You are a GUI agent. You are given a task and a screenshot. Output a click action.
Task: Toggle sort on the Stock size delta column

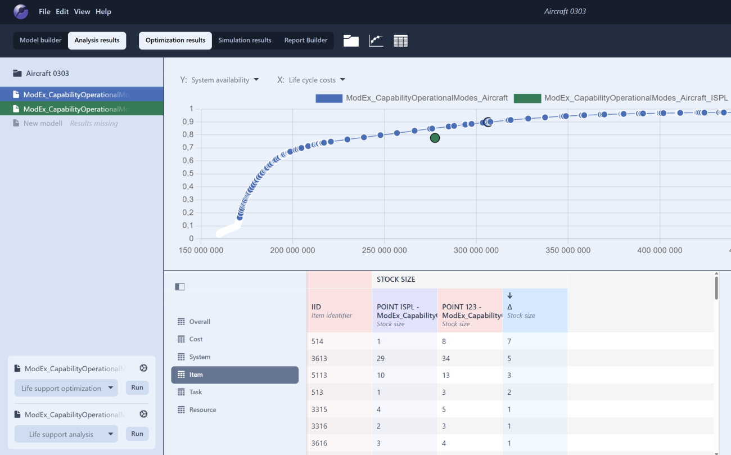[510, 296]
